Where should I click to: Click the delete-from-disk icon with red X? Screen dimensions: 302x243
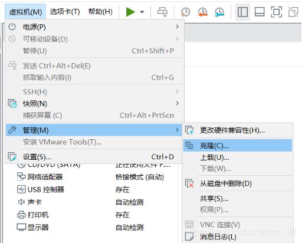(189, 183)
